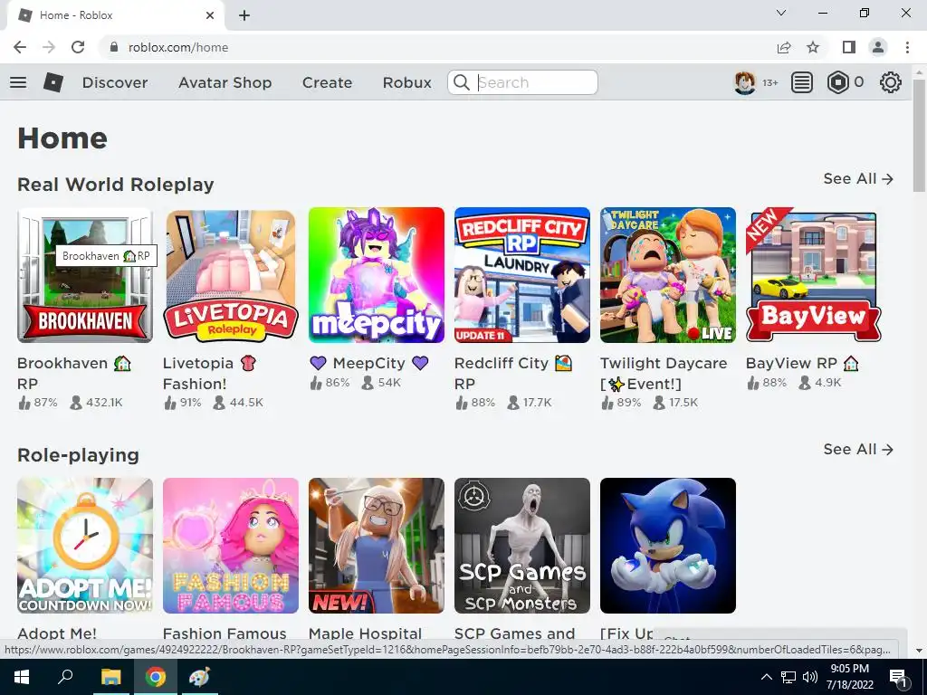Click the taskbar clock showing 9:05 PM

pos(849,677)
